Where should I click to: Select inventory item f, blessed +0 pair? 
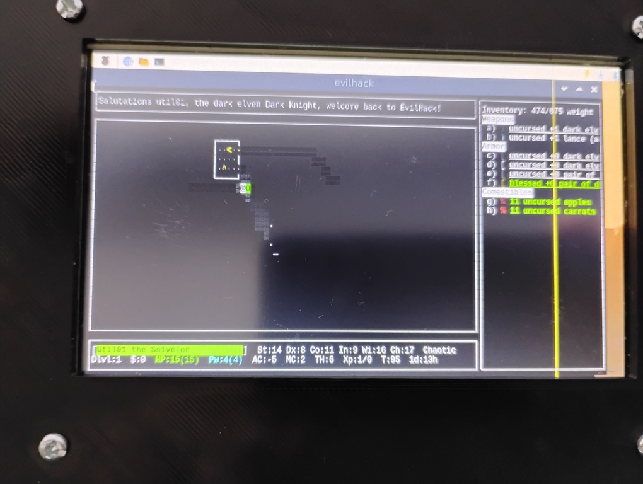coord(542,183)
